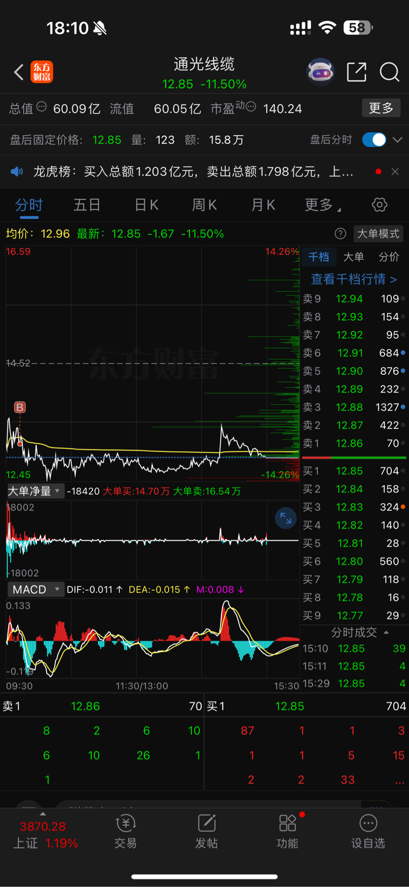Switch to the 日K tab

coord(146,205)
